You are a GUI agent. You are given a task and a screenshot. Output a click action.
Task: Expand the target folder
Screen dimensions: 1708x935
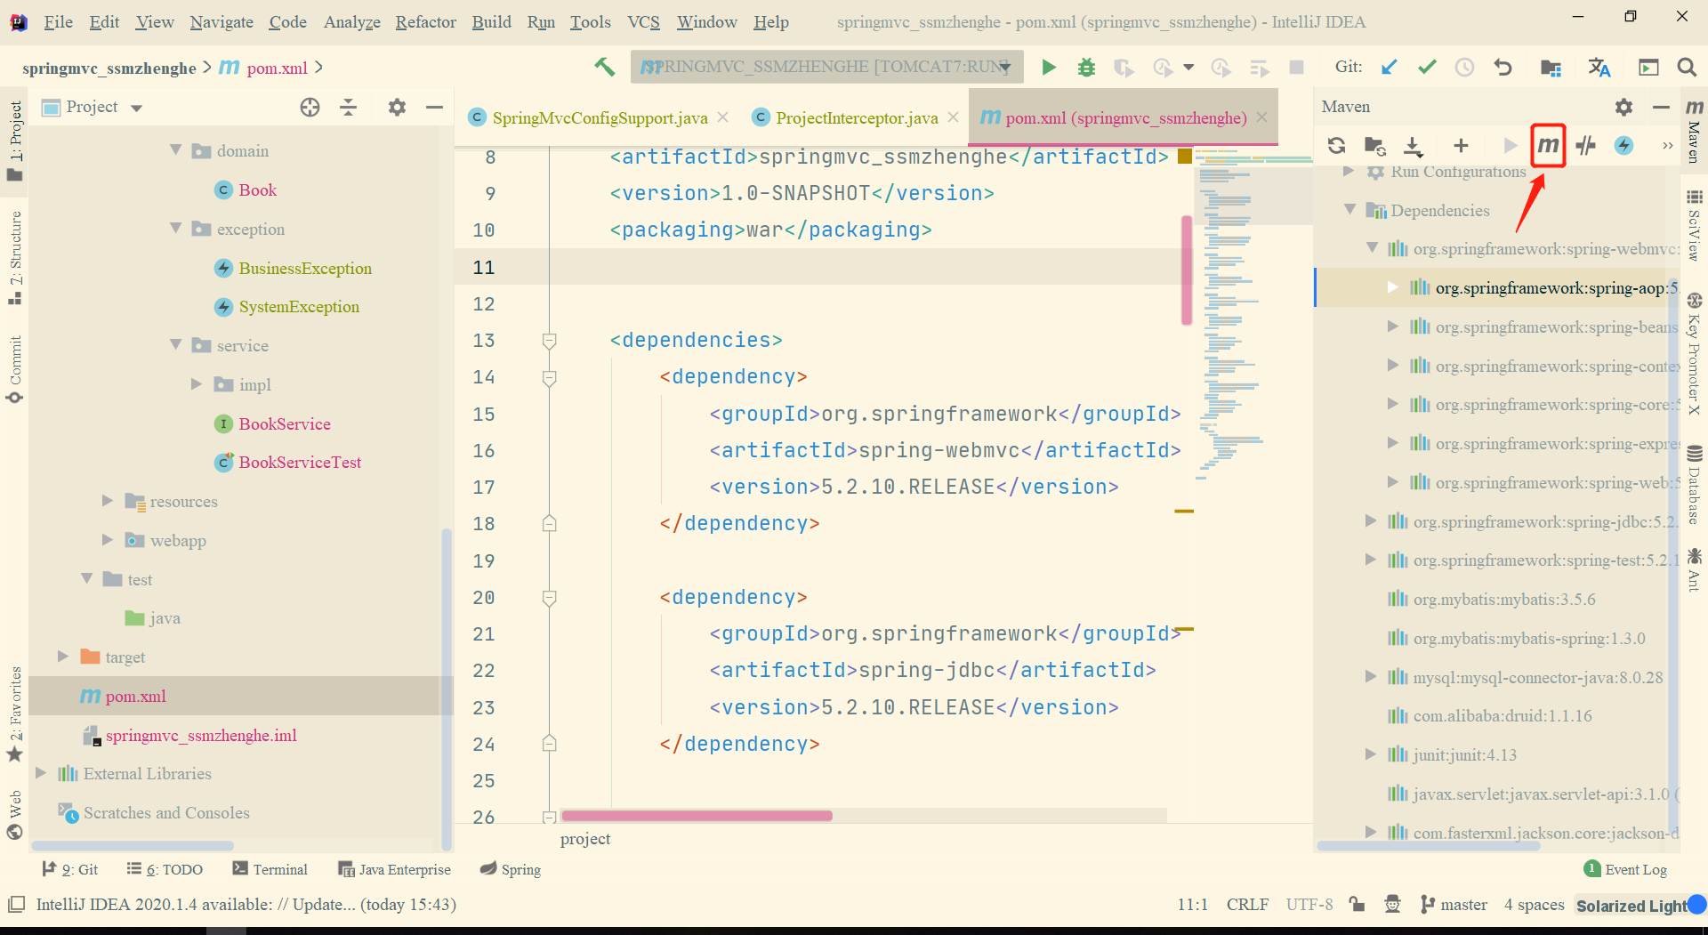pos(63,657)
